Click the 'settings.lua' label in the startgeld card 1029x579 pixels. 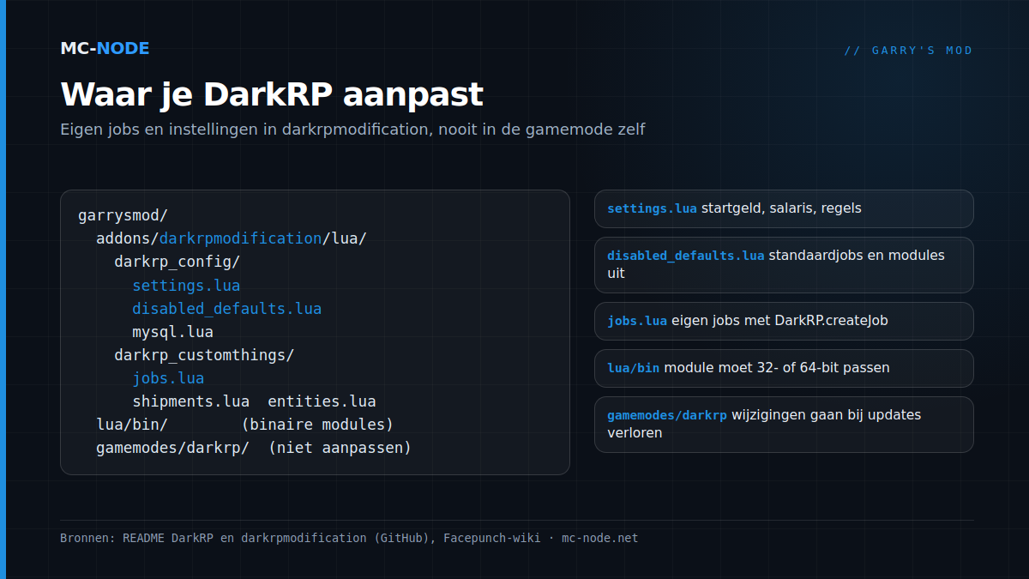[x=652, y=208]
